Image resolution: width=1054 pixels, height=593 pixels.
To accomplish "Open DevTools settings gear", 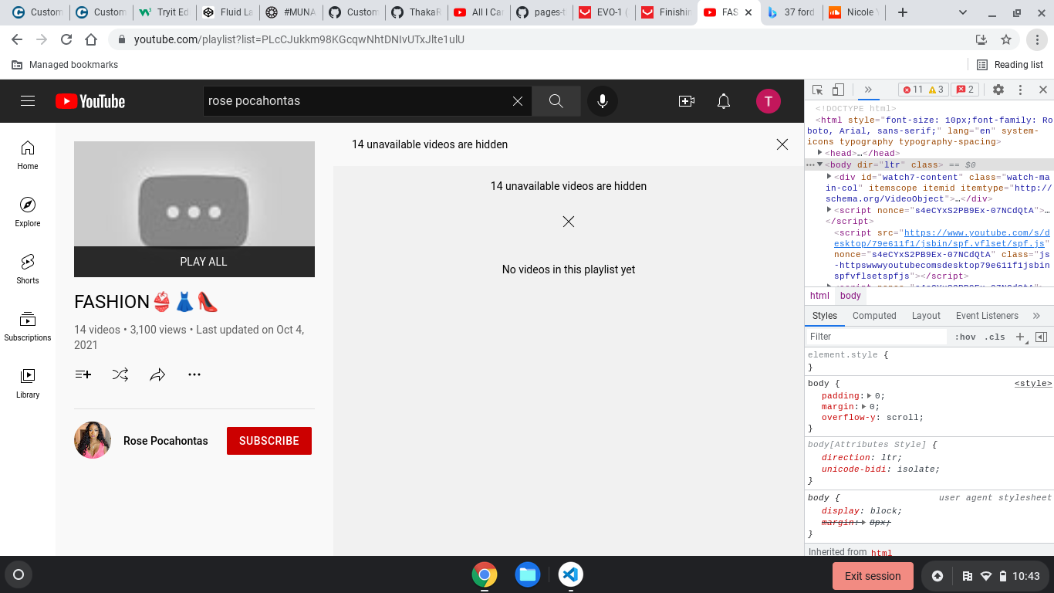I will click(x=998, y=90).
